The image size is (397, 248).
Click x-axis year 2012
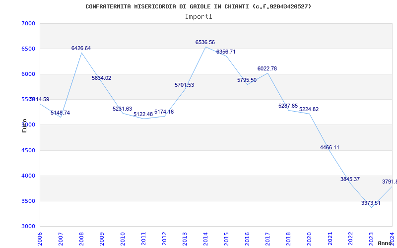(164, 239)
